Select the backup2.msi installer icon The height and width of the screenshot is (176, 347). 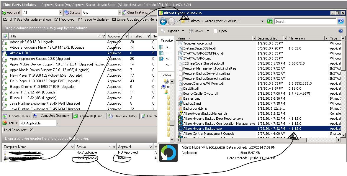tap(180, 103)
